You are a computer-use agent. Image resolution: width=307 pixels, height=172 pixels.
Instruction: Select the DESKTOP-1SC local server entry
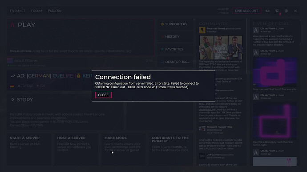[x=175, y=62]
